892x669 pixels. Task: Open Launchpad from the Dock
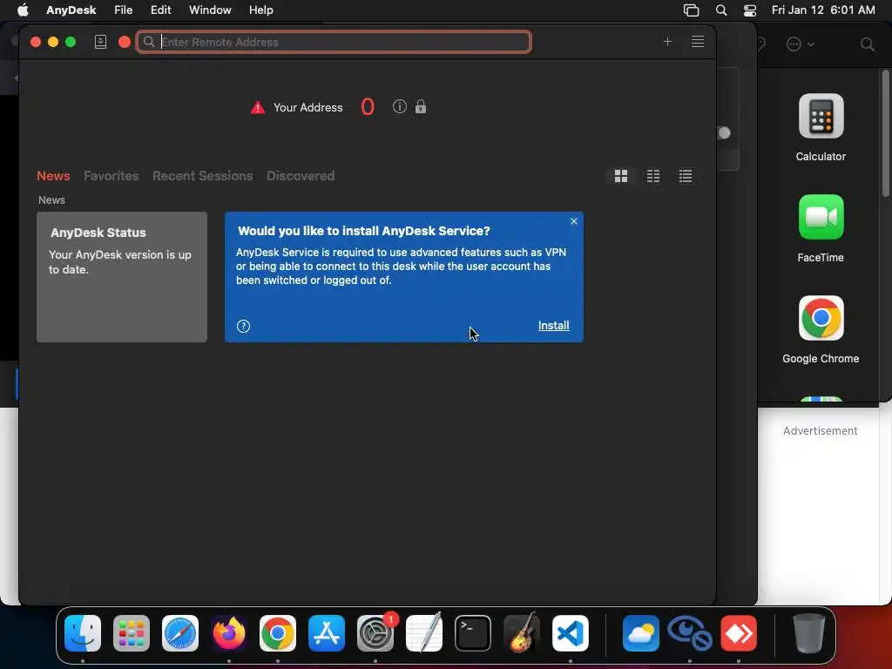coord(132,633)
